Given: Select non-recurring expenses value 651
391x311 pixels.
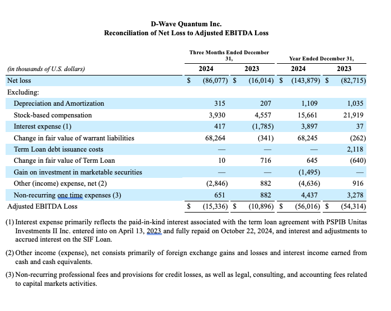Looking at the screenshot, I should click(x=219, y=195).
